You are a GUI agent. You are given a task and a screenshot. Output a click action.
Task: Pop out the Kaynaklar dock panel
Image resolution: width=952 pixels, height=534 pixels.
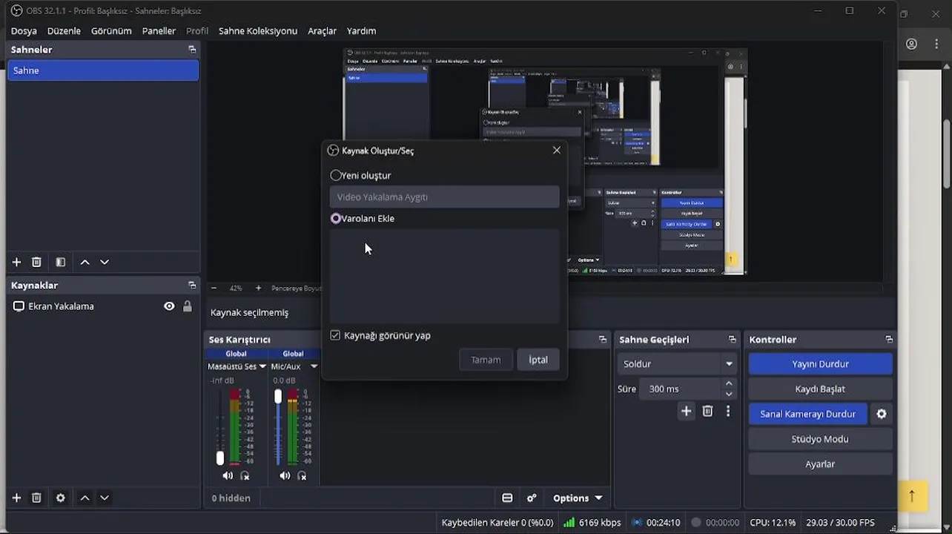(192, 285)
